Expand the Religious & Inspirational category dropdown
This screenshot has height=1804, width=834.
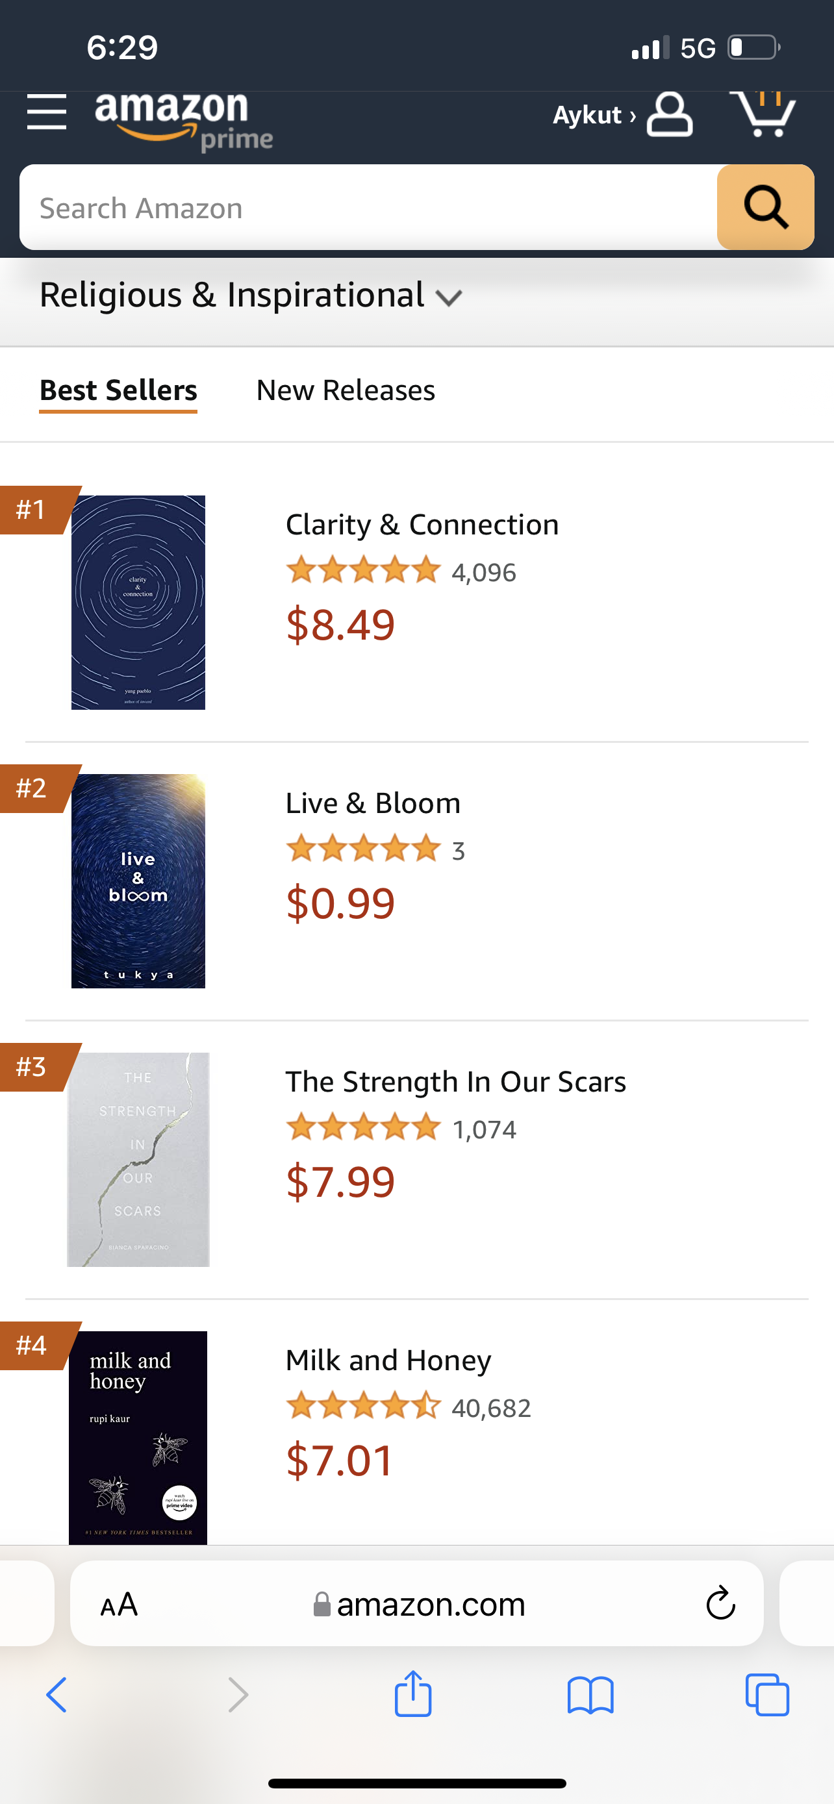tap(245, 295)
